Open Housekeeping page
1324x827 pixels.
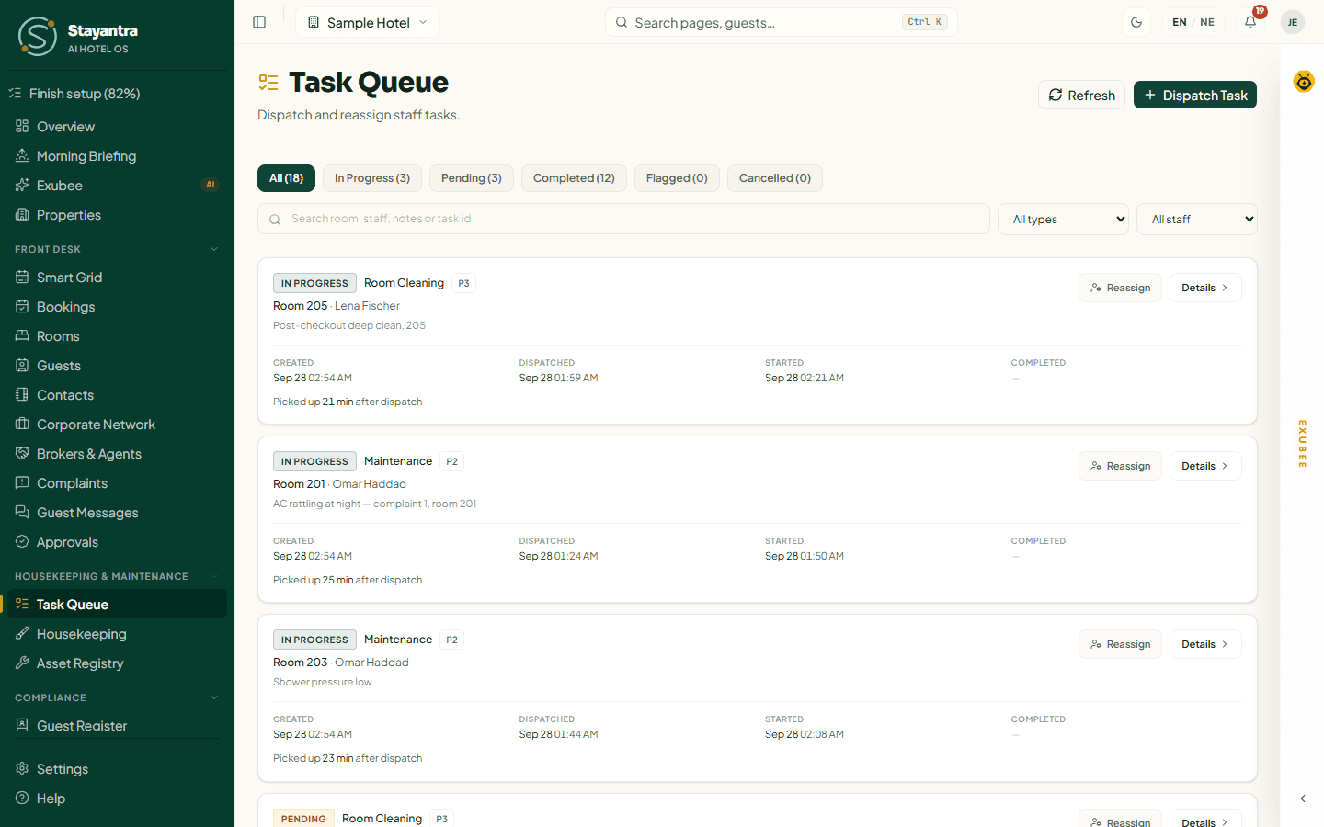click(117, 634)
